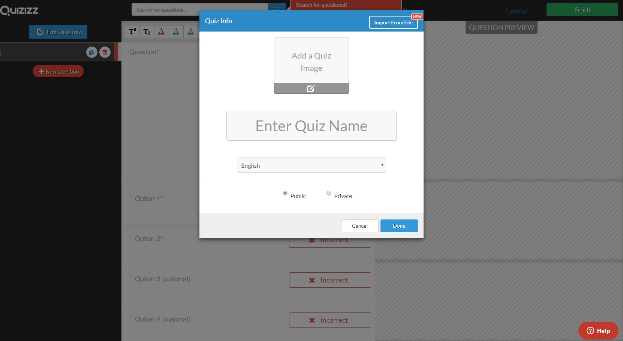Click edit icon under quiz image box
Screen dimensions: 623x341
click(x=311, y=89)
